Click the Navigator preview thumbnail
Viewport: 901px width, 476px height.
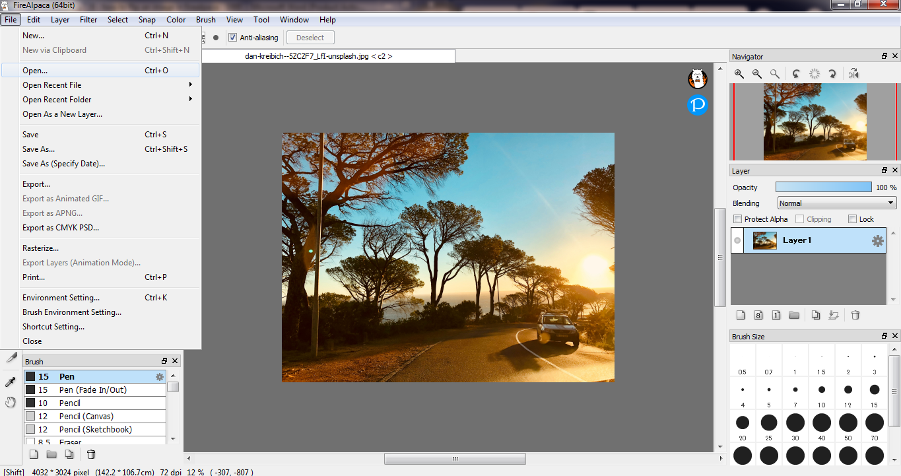815,121
